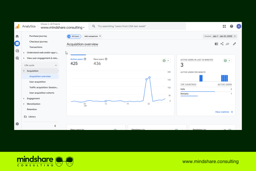Click the Inhouse breadcrumb

[44, 24]
